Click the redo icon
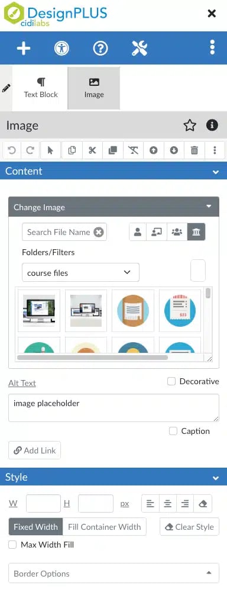 coord(30,150)
